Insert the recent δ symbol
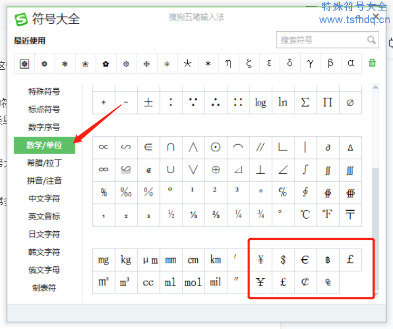Image resolution: width=393 pixels, height=329 pixels. tap(290, 63)
